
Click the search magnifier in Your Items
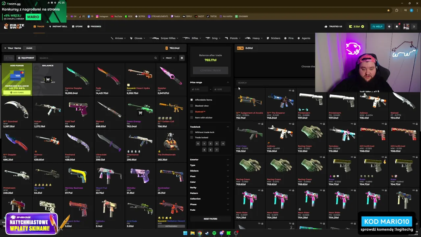[x=156, y=58]
